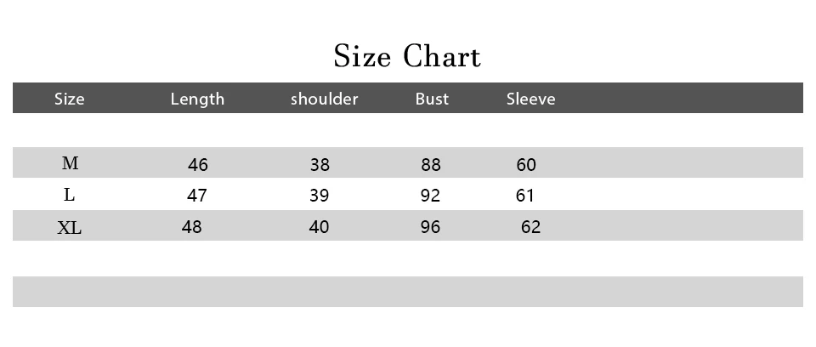
Task: Click shoulder value 40 in XL row
Action: pos(319,226)
